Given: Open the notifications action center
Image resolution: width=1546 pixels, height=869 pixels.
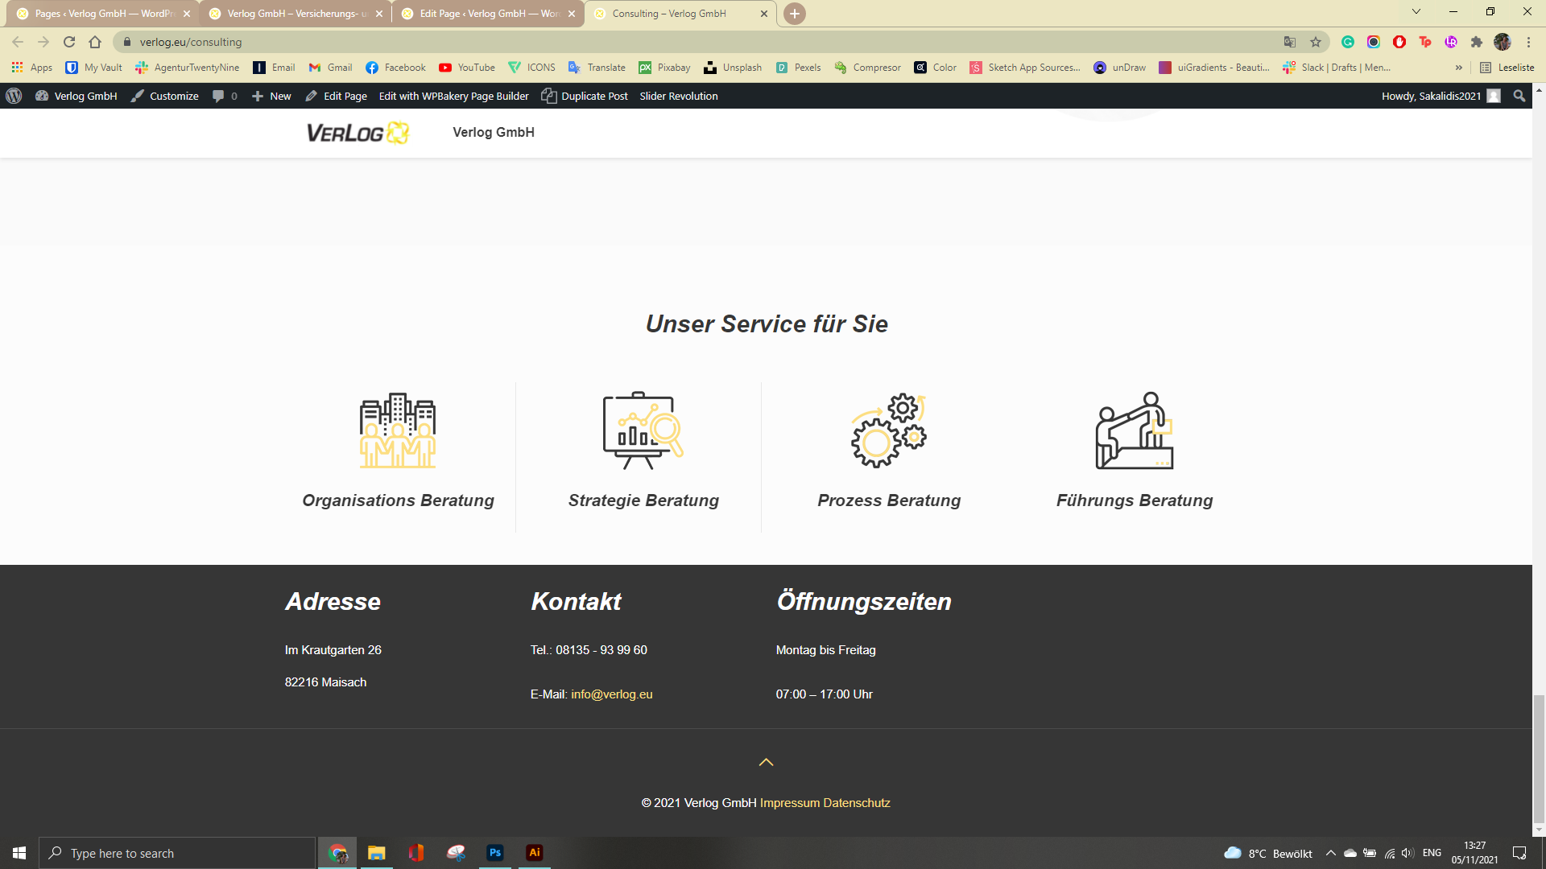Looking at the screenshot, I should tap(1519, 853).
